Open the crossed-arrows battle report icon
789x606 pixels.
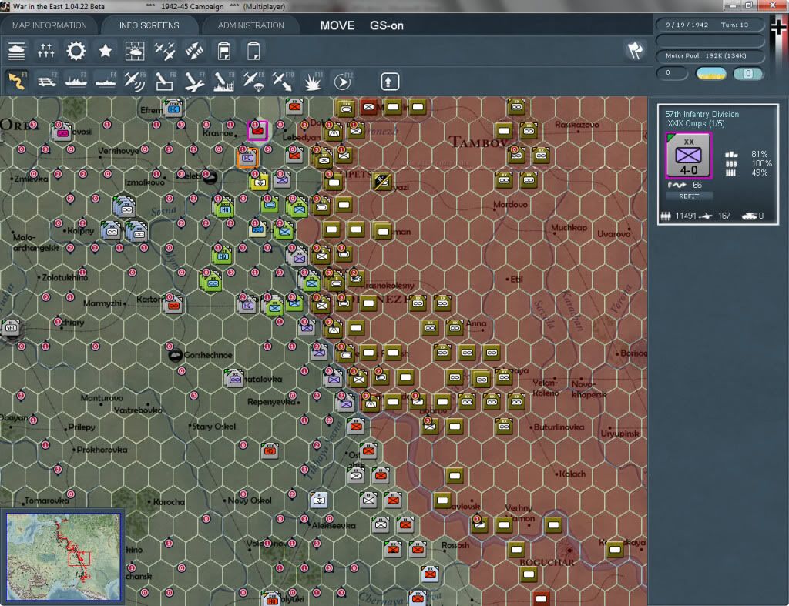pyautogui.click(x=194, y=52)
